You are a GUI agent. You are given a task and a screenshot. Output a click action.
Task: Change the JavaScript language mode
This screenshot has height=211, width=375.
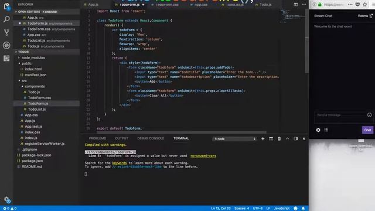[282, 209]
